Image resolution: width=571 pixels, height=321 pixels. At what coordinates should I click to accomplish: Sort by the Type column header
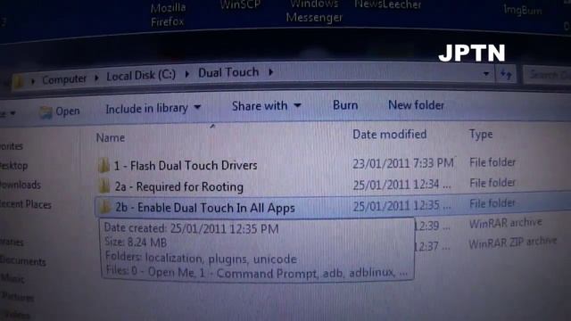[x=481, y=135]
